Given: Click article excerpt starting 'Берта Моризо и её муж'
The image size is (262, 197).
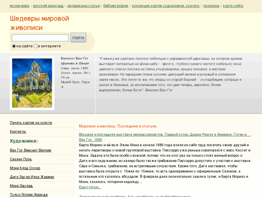Looking at the screenshot, I should pyautogui.click(x=165, y=163).
